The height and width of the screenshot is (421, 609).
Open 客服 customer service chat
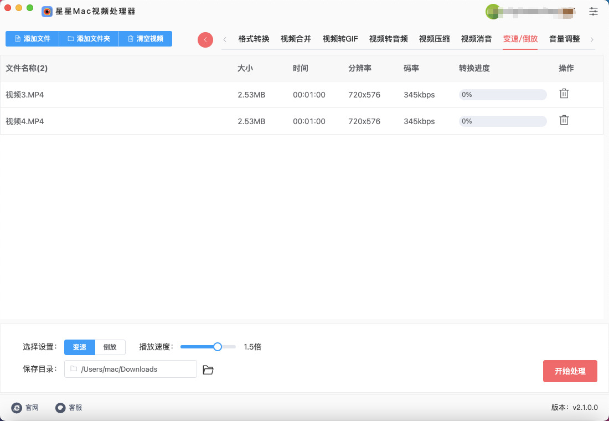click(69, 408)
